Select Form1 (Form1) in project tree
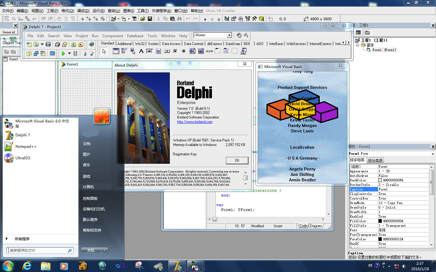The height and width of the screenshot is (272, 436). [x=384, y=50]
